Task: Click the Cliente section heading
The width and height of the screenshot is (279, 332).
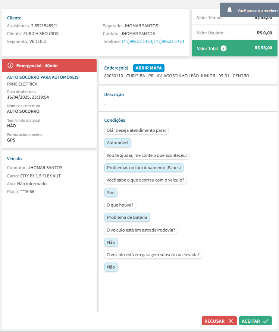Action: coord(14,18)
